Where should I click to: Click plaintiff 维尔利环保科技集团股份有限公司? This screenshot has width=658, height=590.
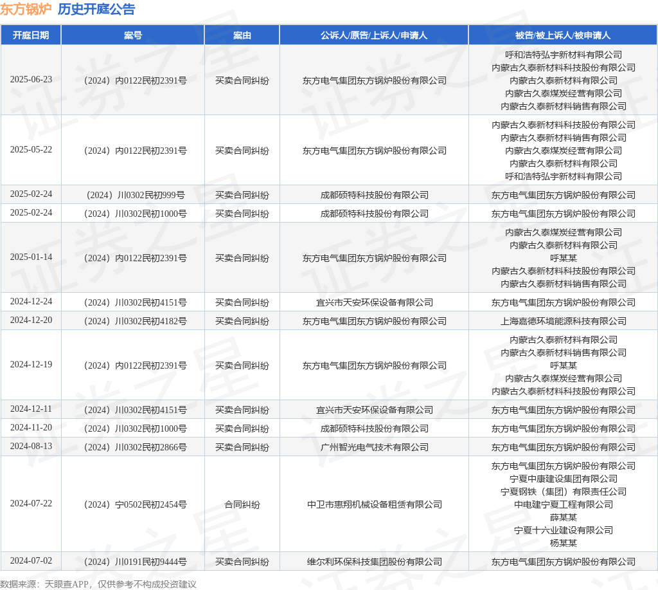click(x=375, y=562)
